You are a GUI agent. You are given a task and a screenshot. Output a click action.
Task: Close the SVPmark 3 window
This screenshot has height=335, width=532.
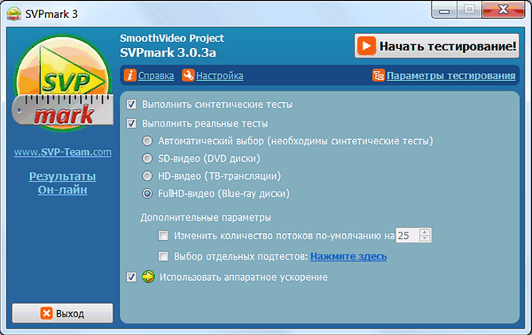[x=504, y=10]
